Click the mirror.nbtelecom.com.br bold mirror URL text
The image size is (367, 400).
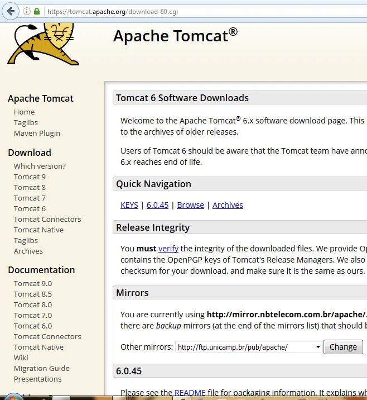coord(287,315)
